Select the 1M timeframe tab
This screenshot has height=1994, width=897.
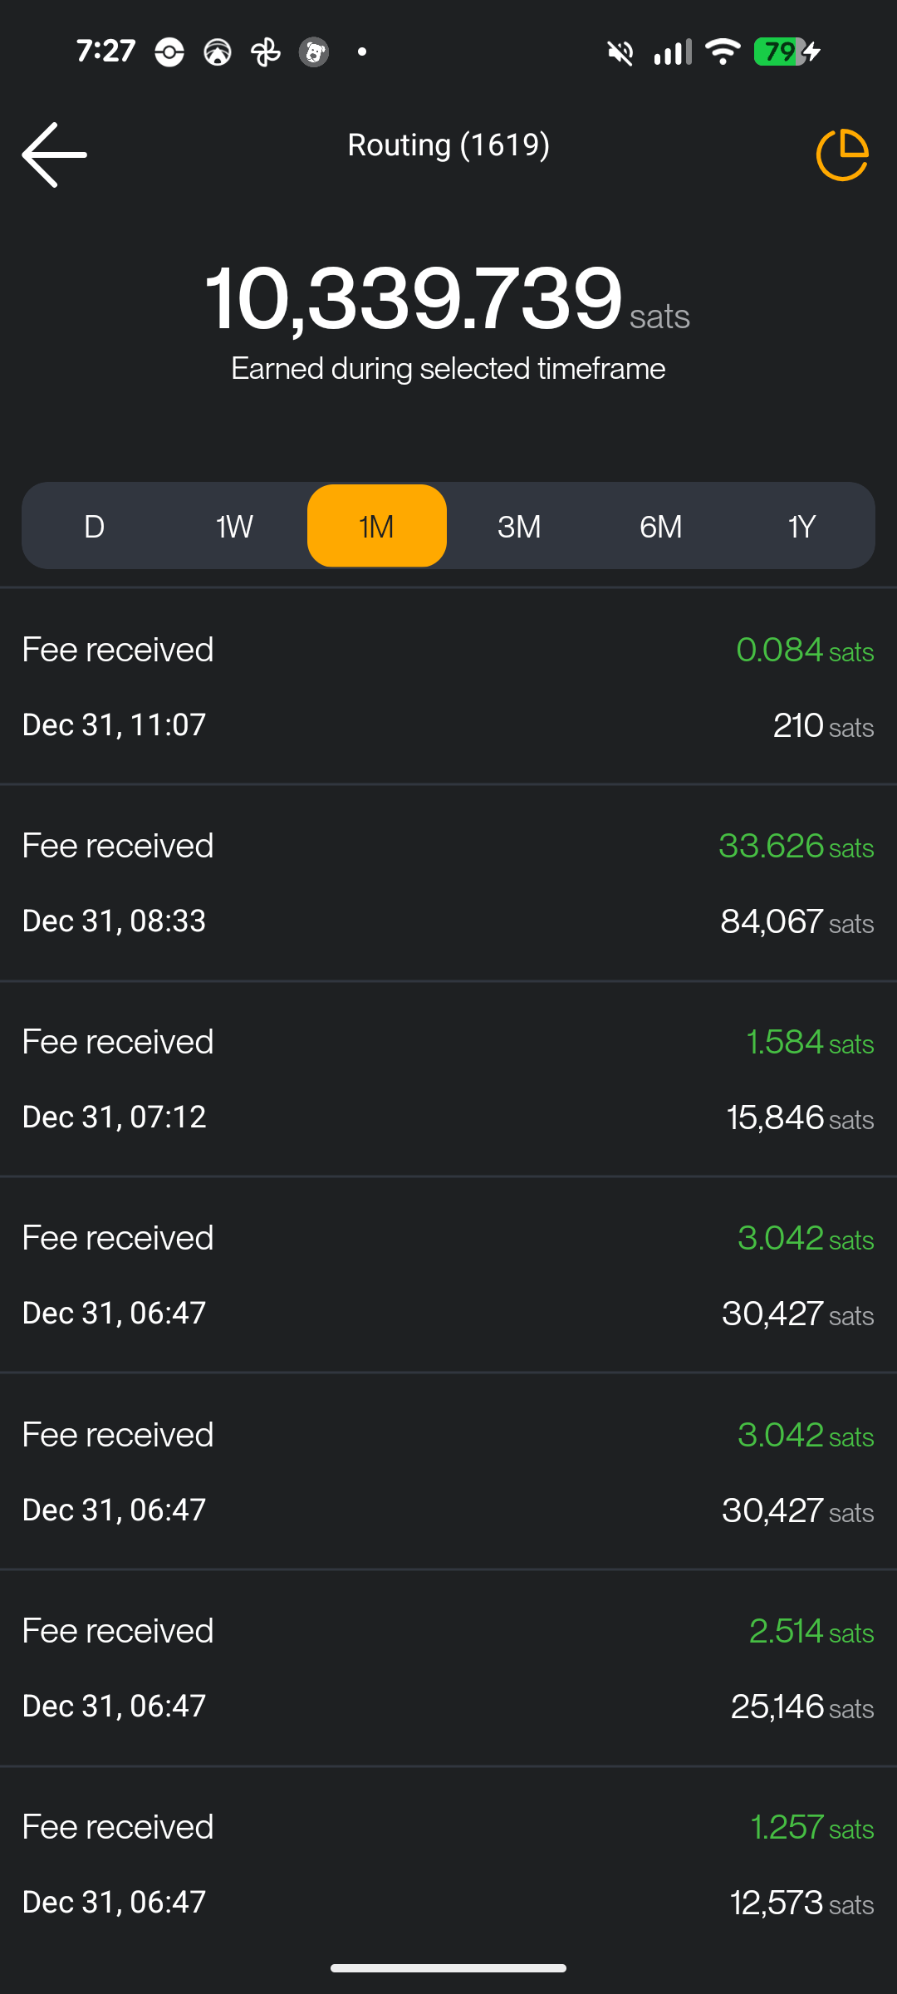[377, 526]
